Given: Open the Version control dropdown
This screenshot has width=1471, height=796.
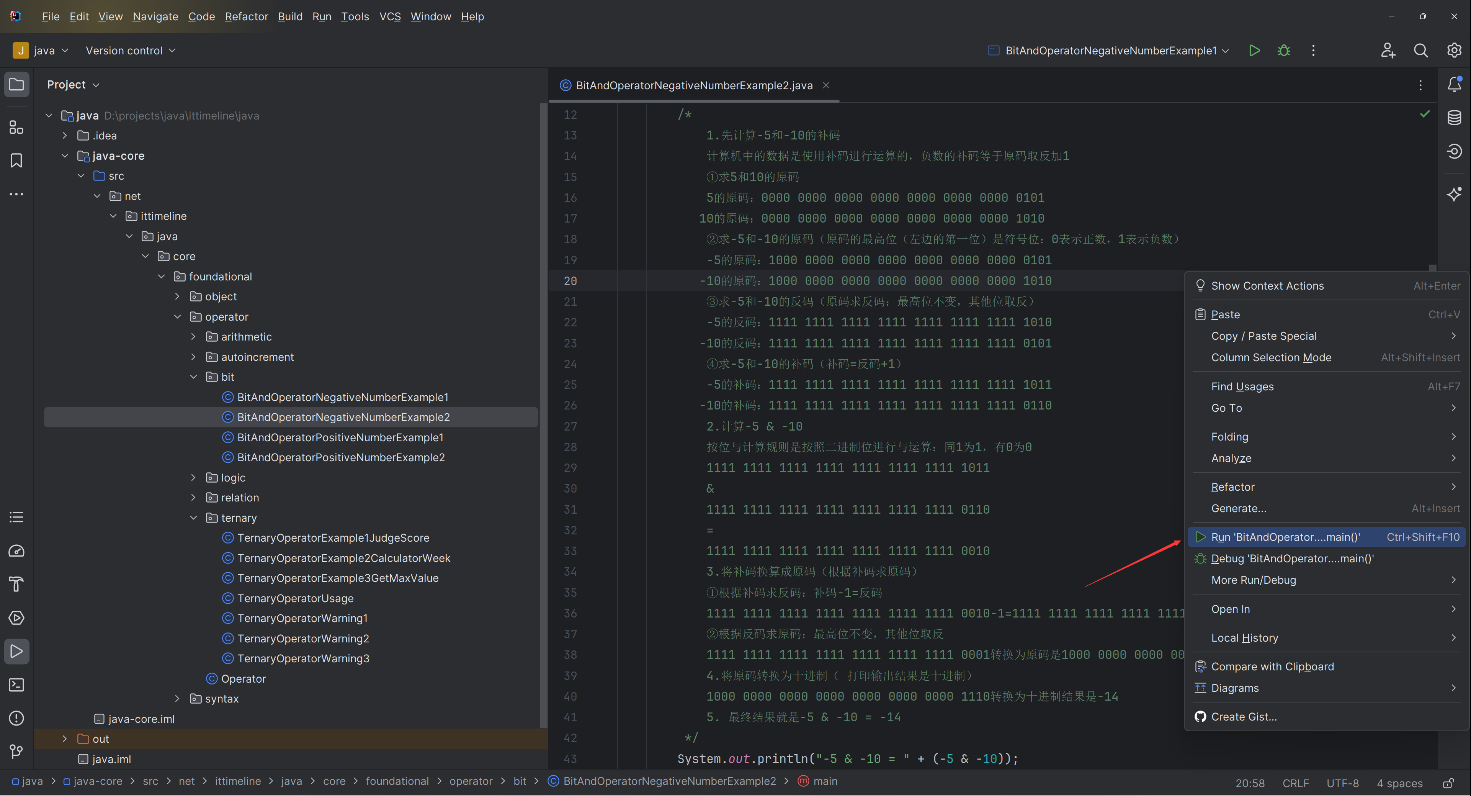Looking at the screenshot, I should tap(130, 50).
